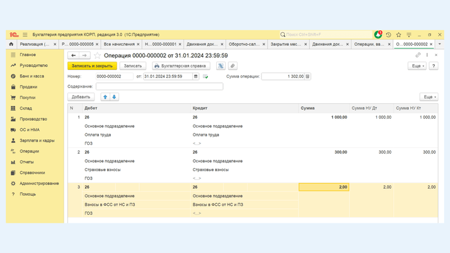Move row down with the blue arrow
The image size is (450, 253).
114,97
